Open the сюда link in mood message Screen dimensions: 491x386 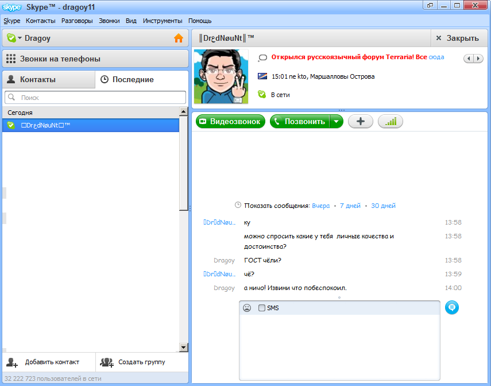point(436,57)
